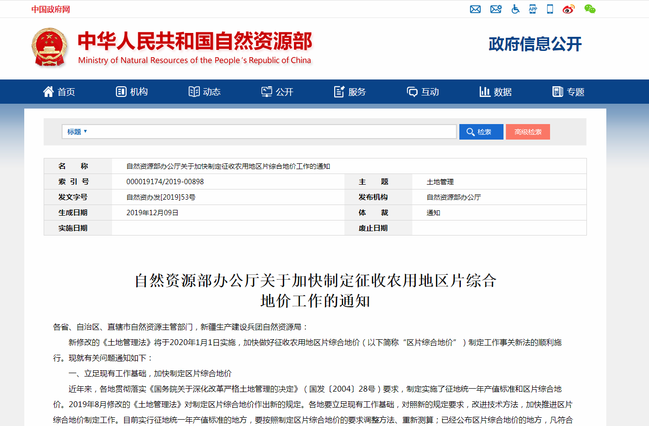Click the mobile phone version icon
Viewport: 649px width, 426px height.
click(x=550, y=9)
